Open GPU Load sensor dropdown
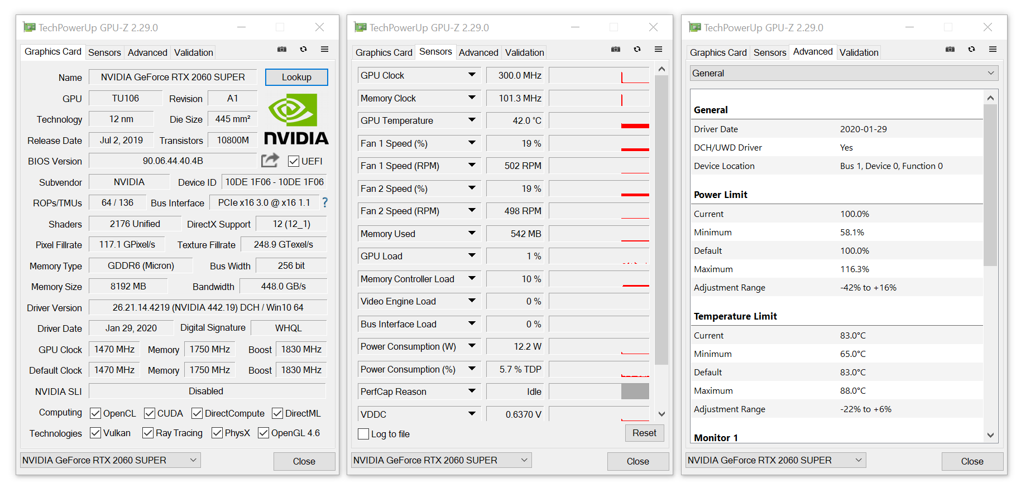 (472, 256)
